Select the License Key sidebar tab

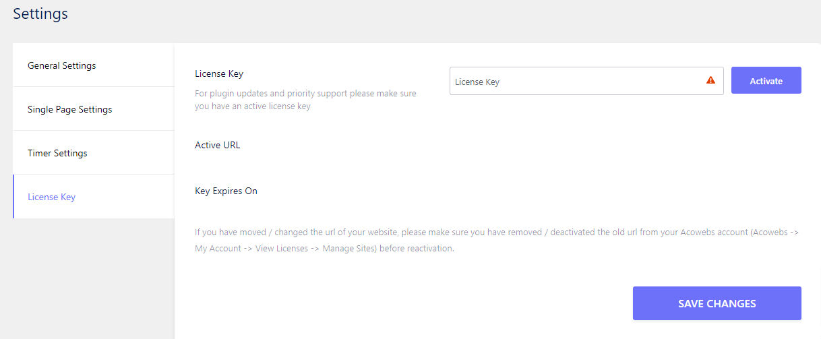pyautogui.click(x=94, y=197)
